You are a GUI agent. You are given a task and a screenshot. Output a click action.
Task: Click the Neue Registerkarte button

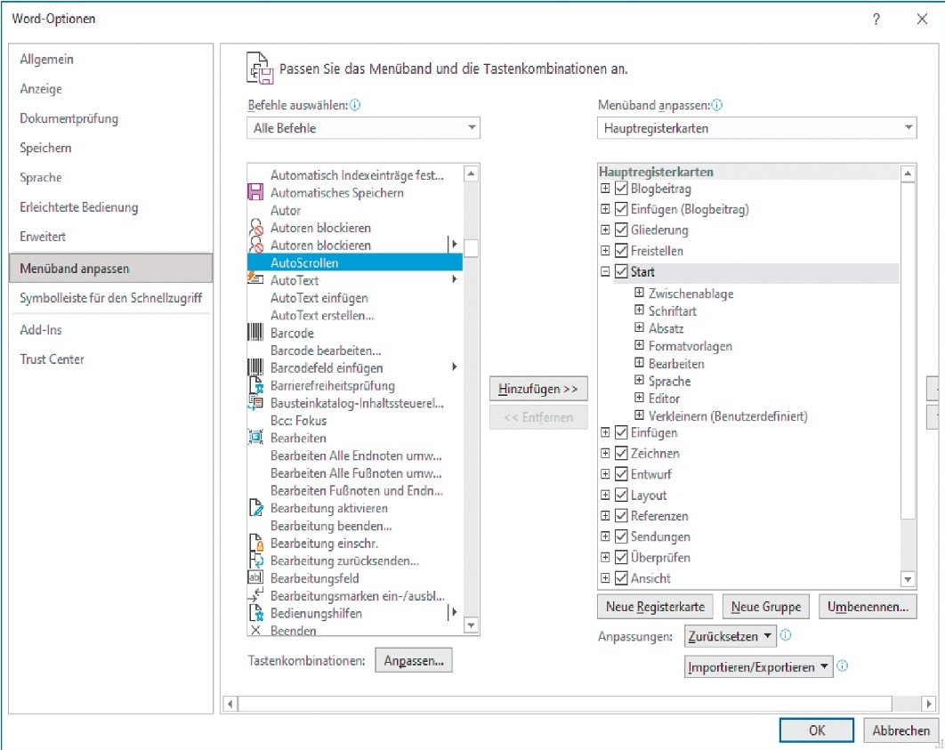tap(655, 607)
